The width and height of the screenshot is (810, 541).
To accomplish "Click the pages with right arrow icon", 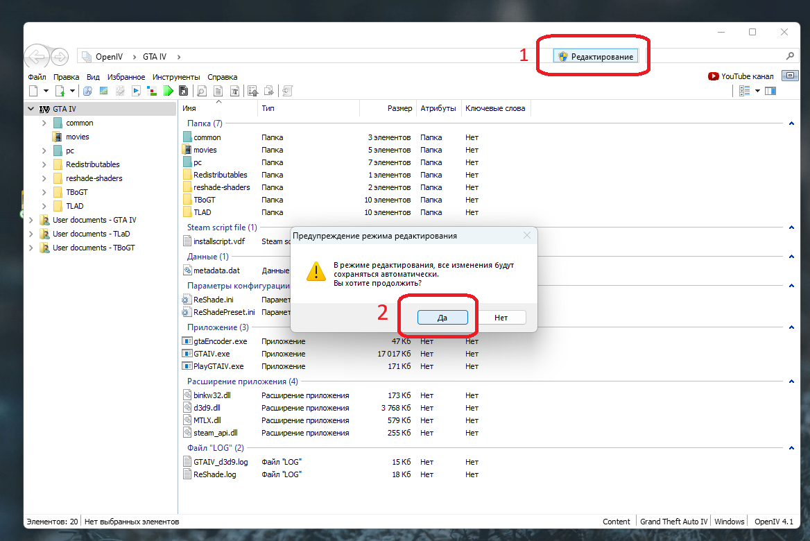I will [x=269, y=91].
